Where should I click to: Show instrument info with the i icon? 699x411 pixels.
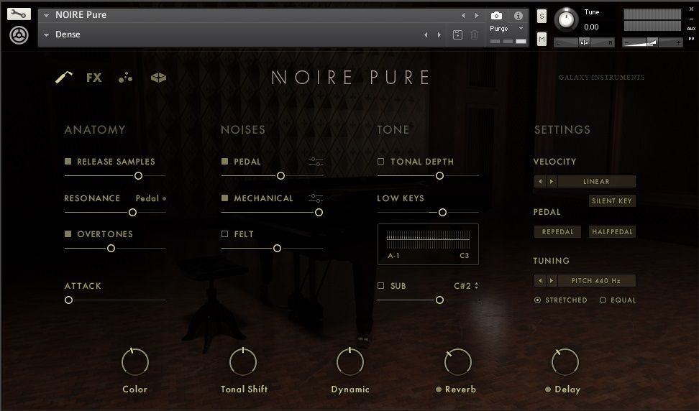tap(518, 16)
